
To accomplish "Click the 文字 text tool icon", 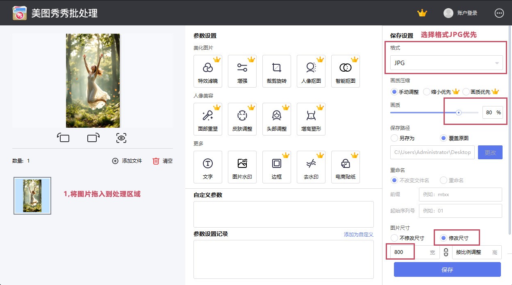I will (207, 167).
